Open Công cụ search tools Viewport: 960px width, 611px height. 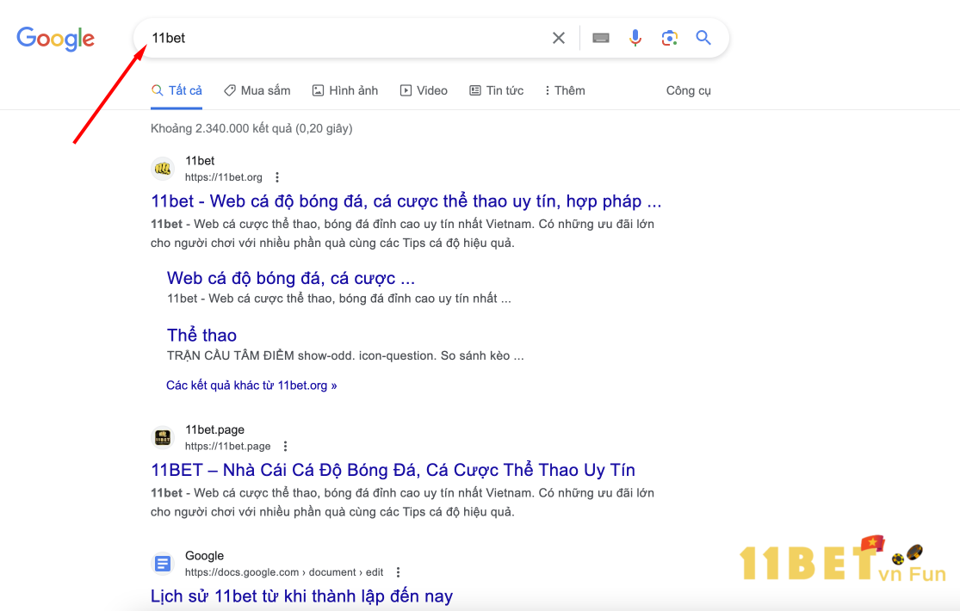pos(688,90)
